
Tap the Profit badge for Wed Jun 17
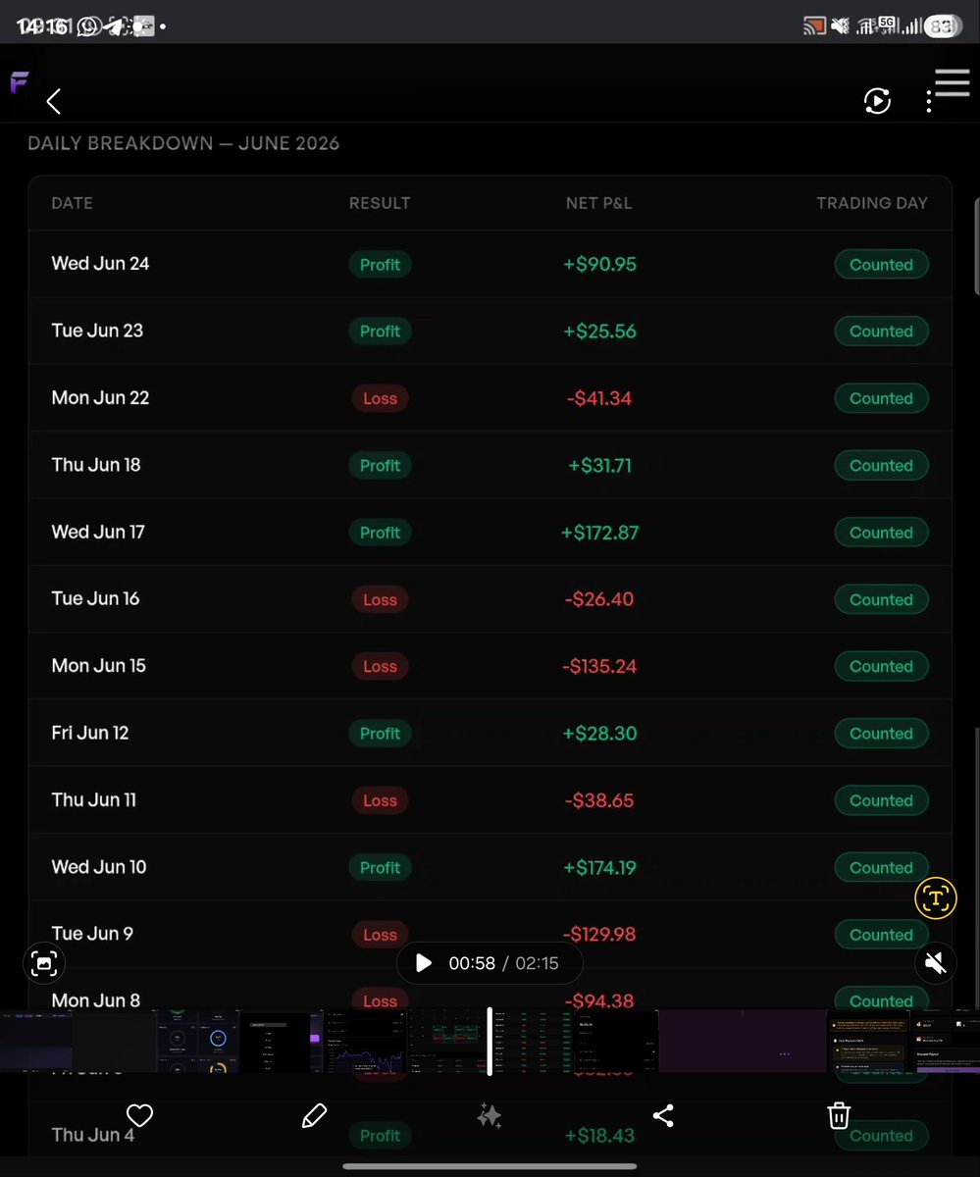pyautogui.click(x=380, y=533)
